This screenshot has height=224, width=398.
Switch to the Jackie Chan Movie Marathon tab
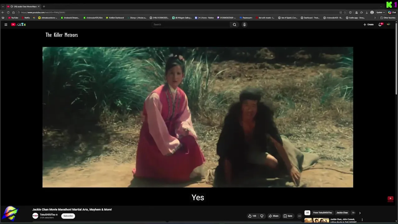click(x=23, y=7)
